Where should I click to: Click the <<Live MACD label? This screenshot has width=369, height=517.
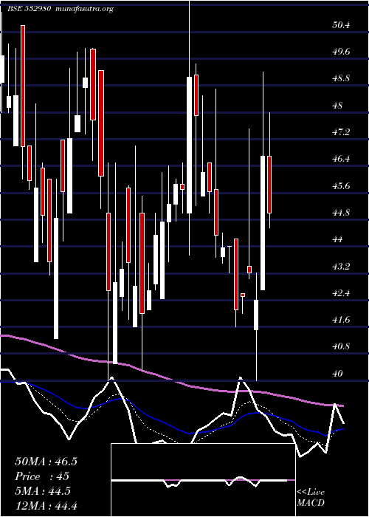click(311, 498)
